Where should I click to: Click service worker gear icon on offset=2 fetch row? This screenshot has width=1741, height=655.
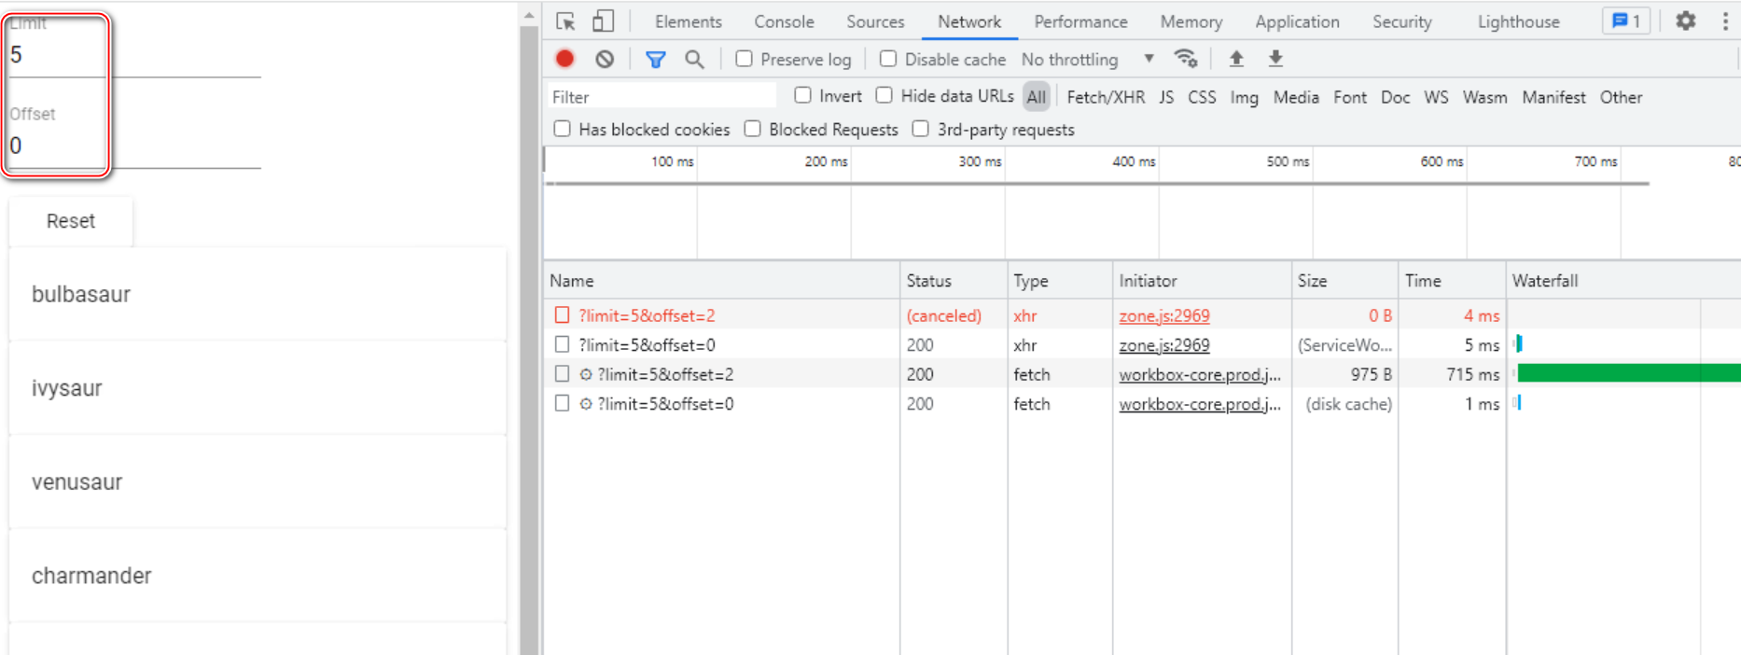(x=586, y=374)
